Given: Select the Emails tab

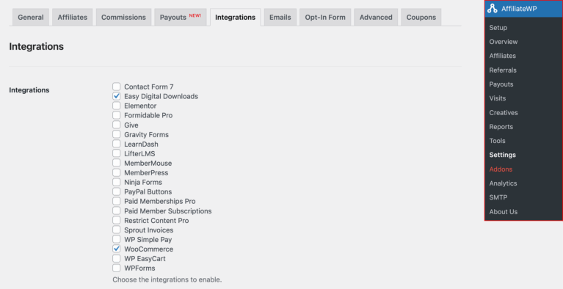Looking at the screenshot, I should [280, 17].
